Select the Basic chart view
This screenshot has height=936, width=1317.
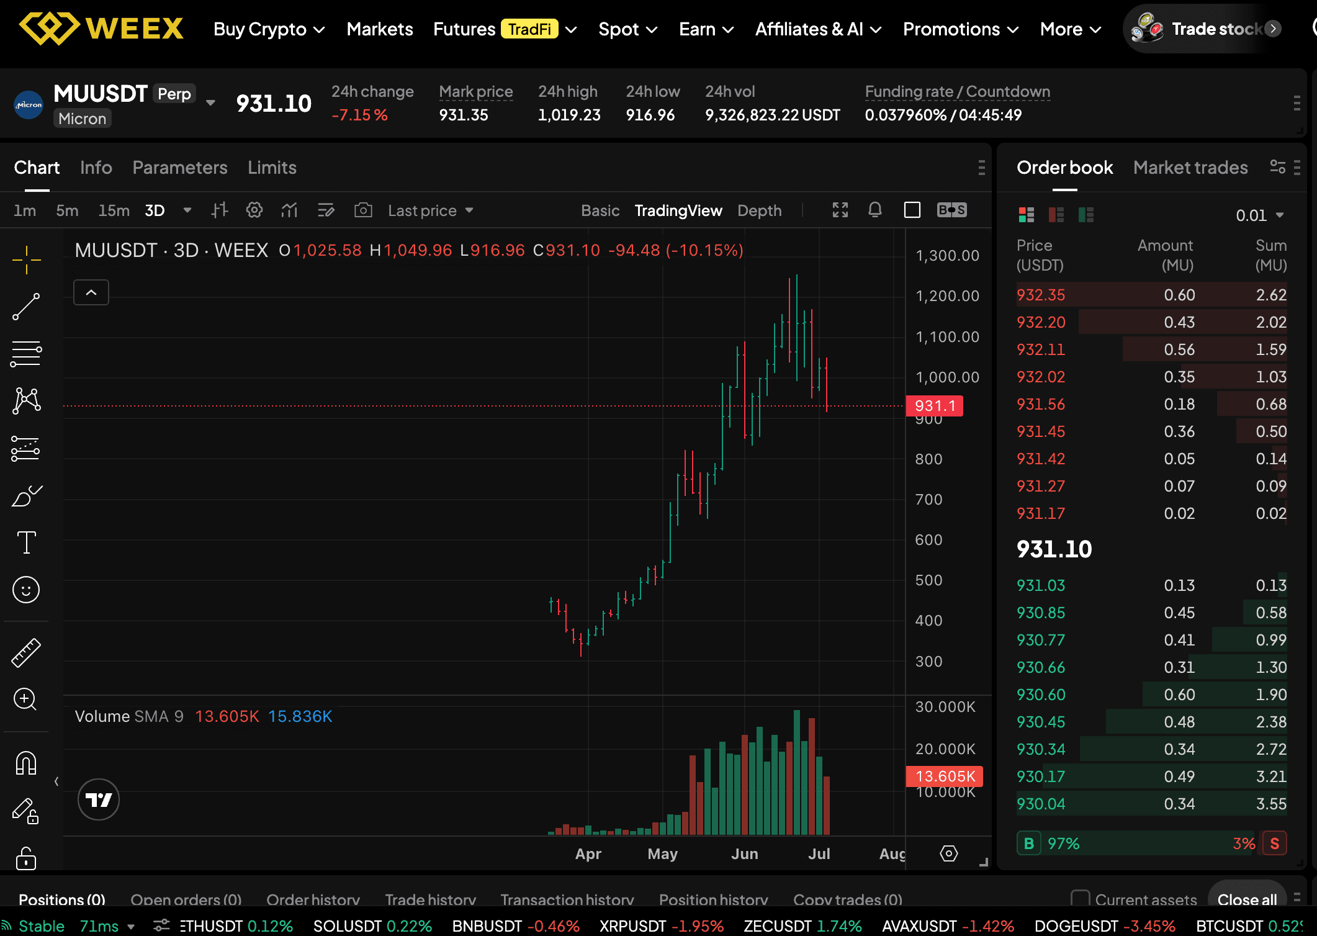click(600, 210)
